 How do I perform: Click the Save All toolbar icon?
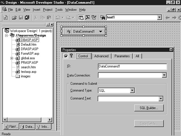(x=27, y=18)
